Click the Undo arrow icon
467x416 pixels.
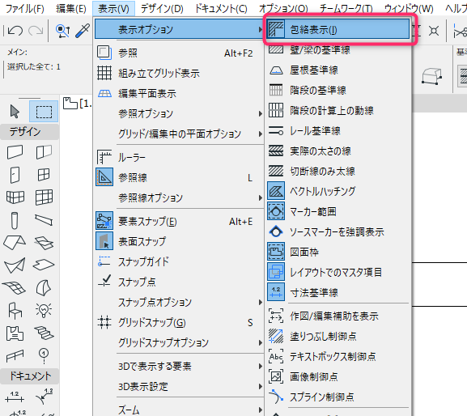click(15, 31)
